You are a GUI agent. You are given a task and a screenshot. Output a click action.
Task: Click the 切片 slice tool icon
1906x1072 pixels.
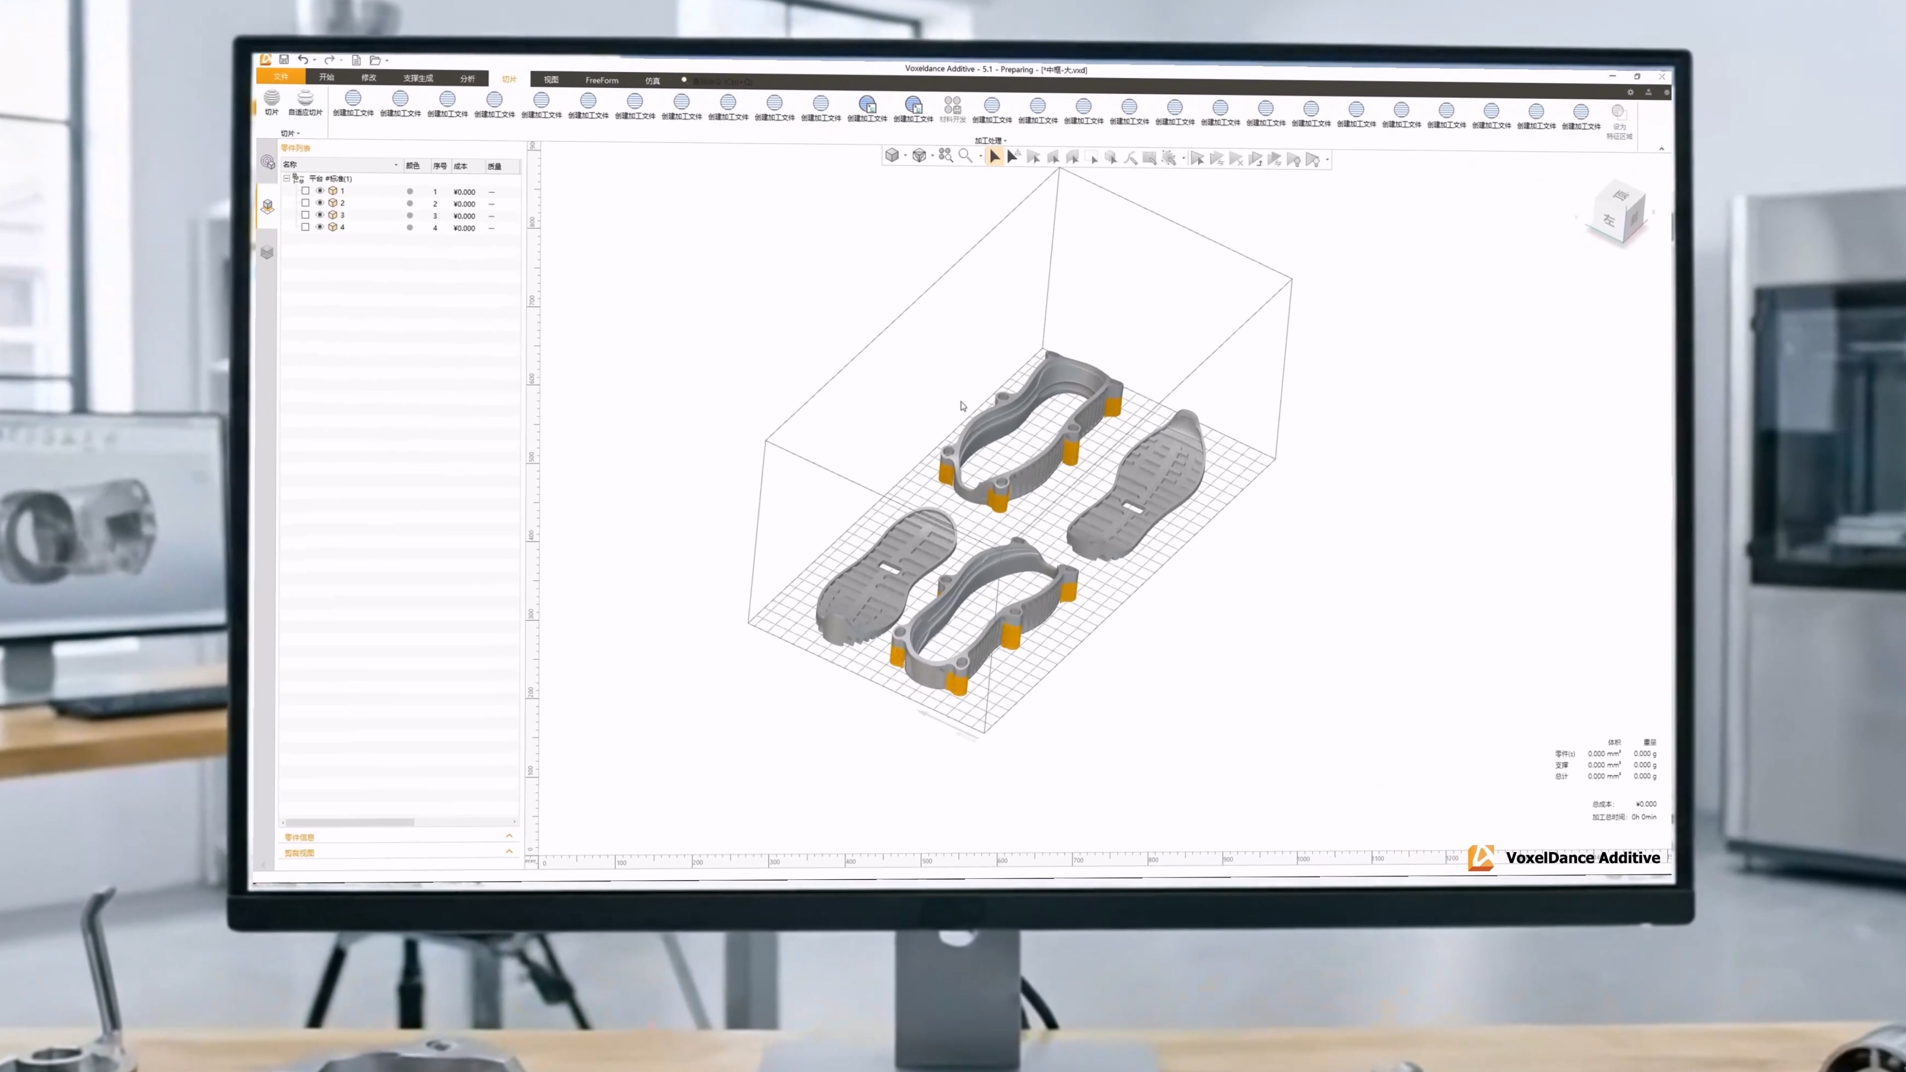tap(272, 98)
